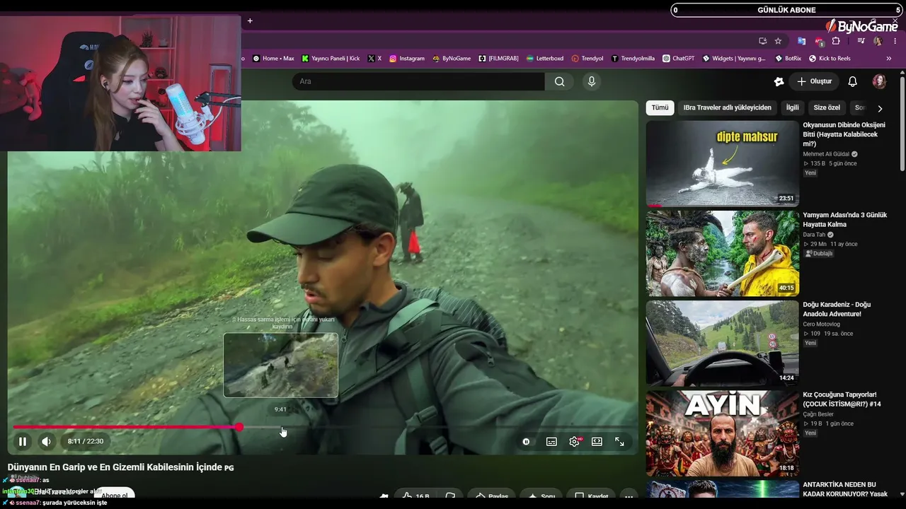The width and height of the screenshot is (906, 509).
Task: Toggle autoplay switch in player controls
Action: pyautogui.click(x=526, y=442)
